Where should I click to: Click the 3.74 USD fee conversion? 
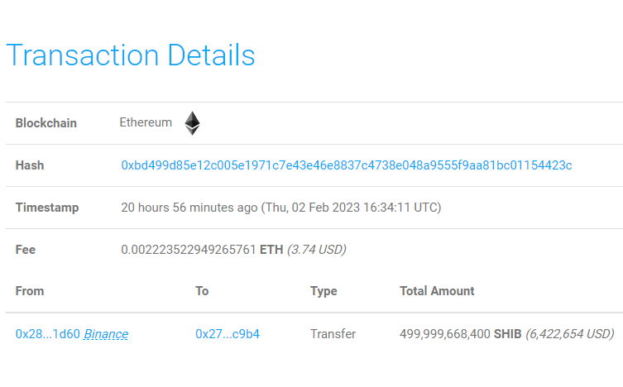(317, 250)
